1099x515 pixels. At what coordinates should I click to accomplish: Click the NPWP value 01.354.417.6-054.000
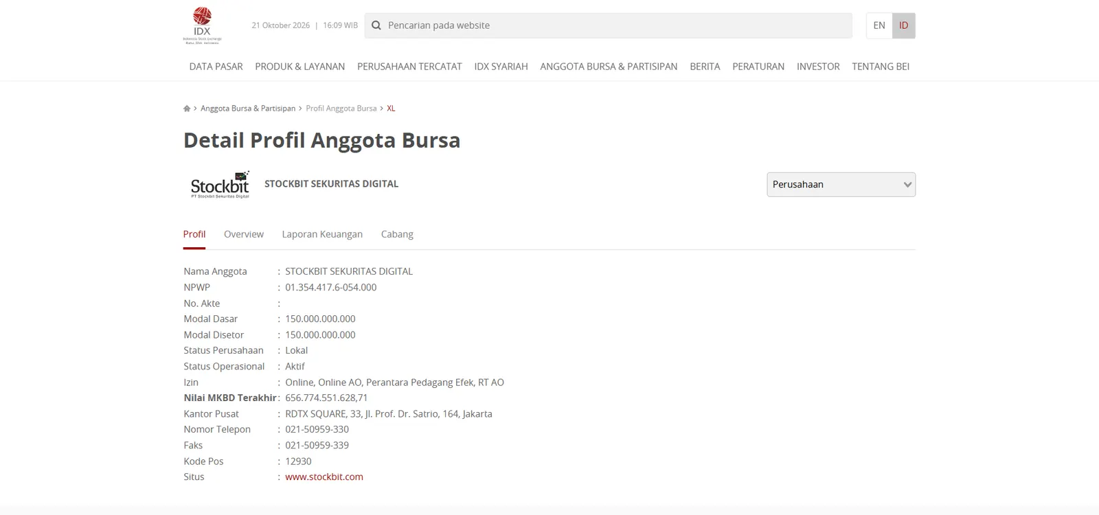coord(331,287)
